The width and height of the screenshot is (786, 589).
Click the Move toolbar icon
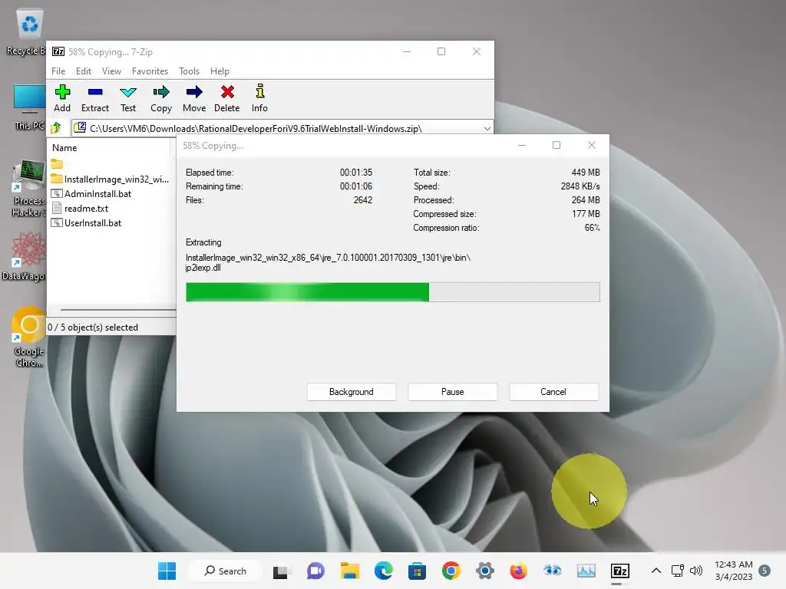coord(194,98)
